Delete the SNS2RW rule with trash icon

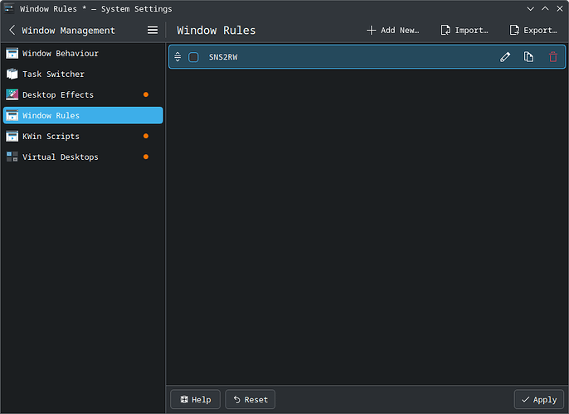pos(552,57)
